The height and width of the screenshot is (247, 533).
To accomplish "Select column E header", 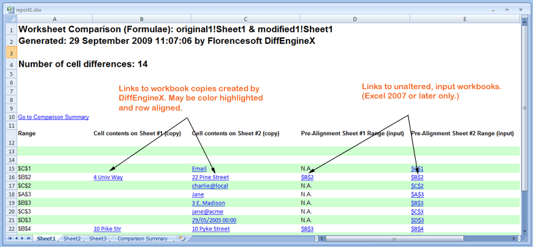I will coord(464,19).
